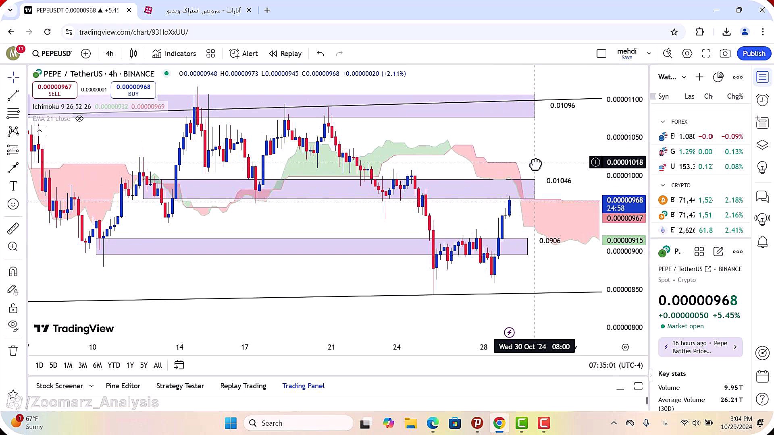Select the 1D date range

(39, 365)
